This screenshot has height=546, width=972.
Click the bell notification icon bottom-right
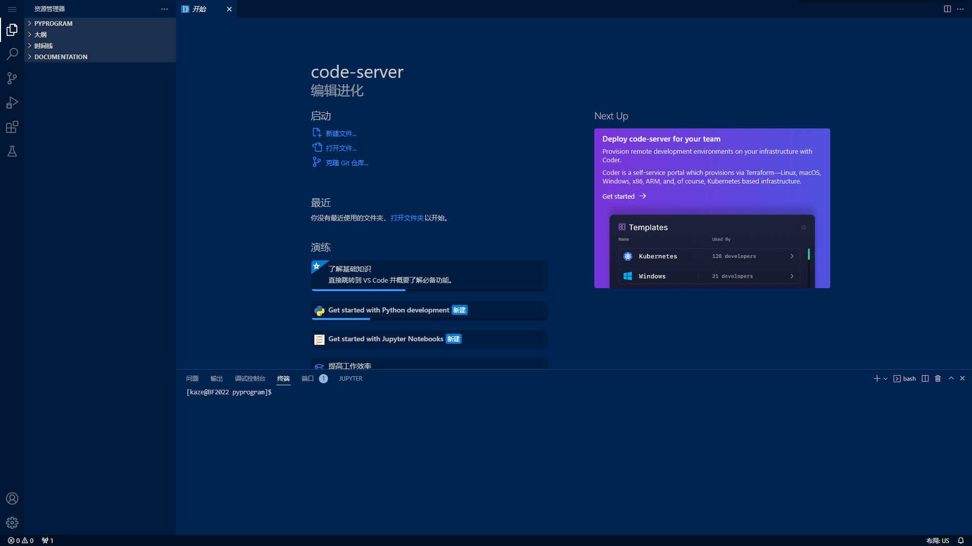pyautogui.click(x=961, y=540)
